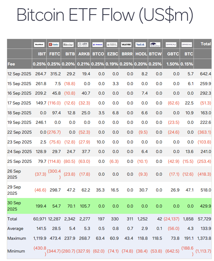Image resolution: width=214 pixels, height=261 pixels.
Task: Select the Valkyrie logo above BRRR
Action: coord(126,44)
